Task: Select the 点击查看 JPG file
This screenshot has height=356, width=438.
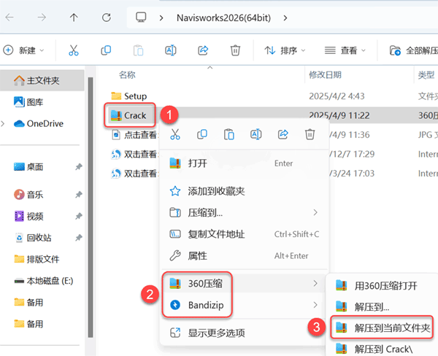Action: [134, 135]
